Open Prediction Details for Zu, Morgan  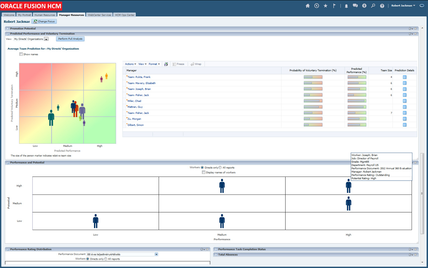tap(405, 119)
